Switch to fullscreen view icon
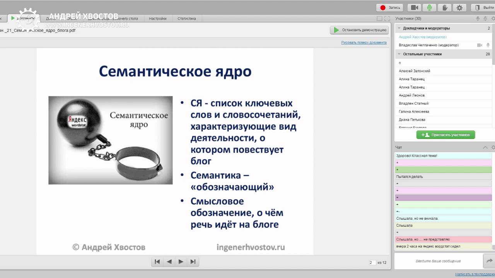 tap(386, 19)
